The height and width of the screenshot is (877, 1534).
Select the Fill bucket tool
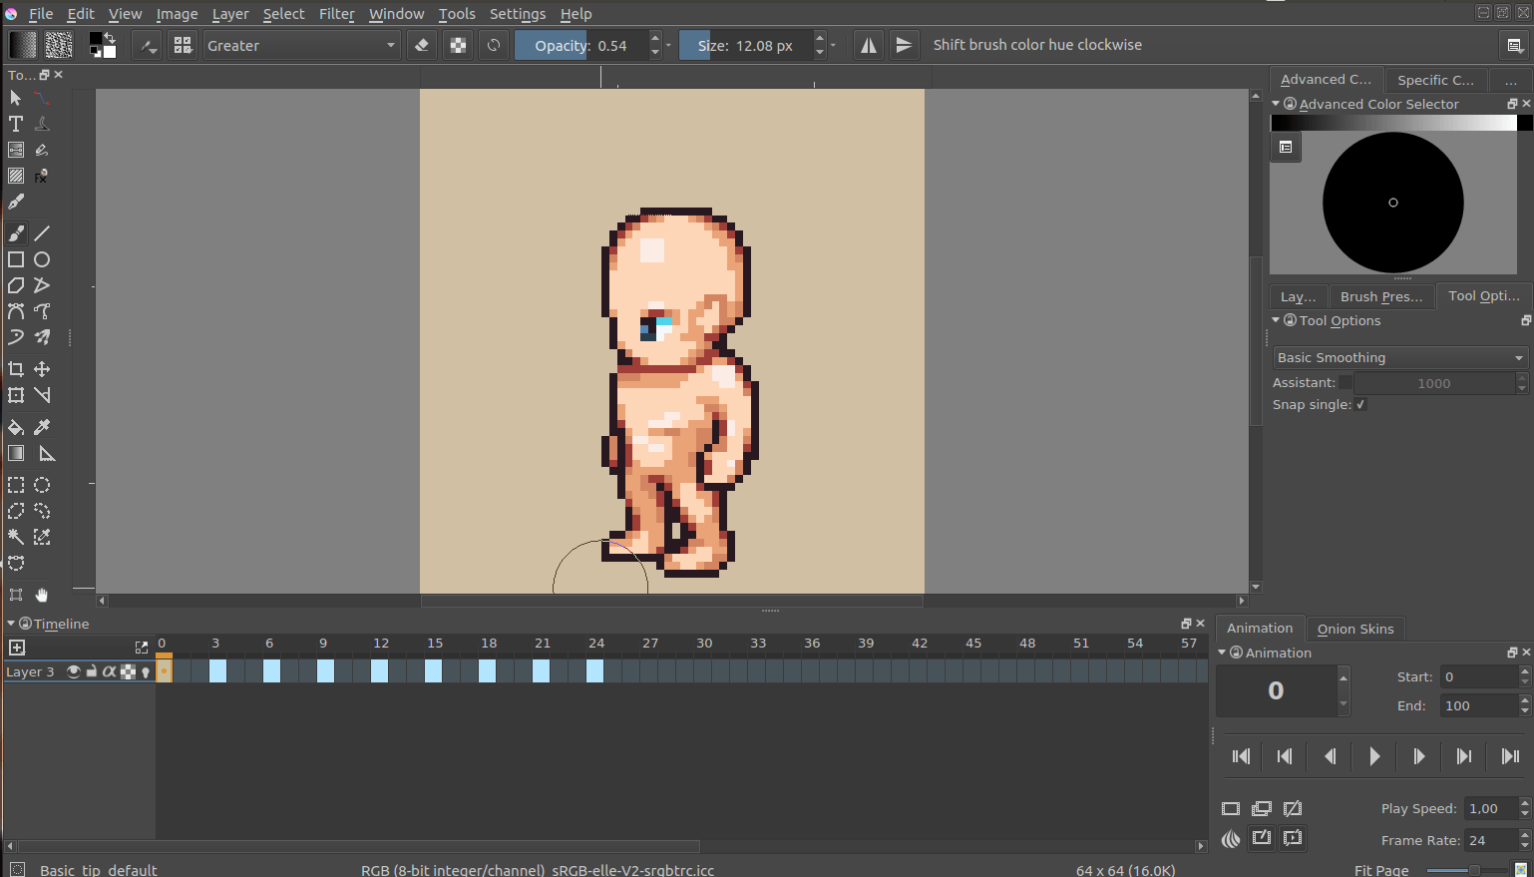coord(15,427)
